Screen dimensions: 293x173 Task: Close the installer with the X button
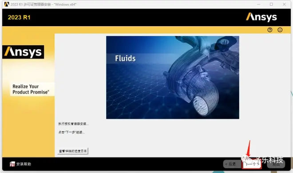(x=284, y=4)
